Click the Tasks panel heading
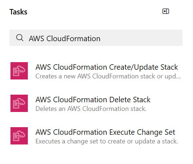This screenshot has width=193, height=164. (x=18, y=12)
